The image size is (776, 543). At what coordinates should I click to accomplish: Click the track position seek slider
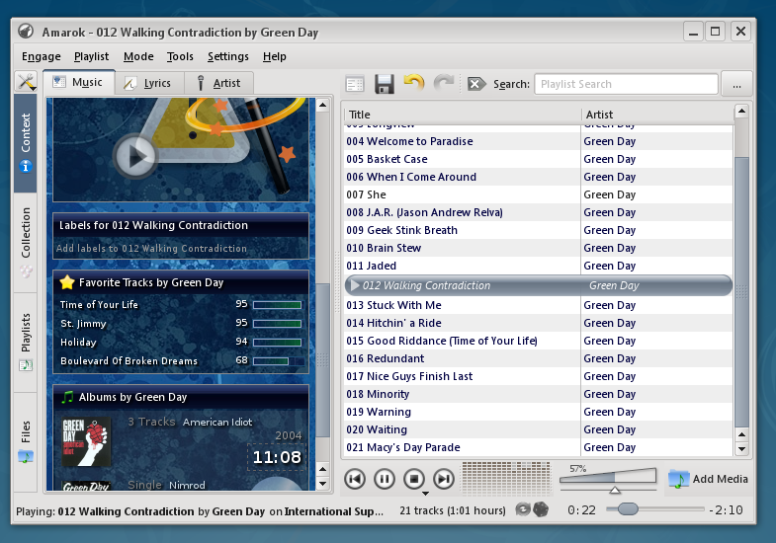[655, 508]
